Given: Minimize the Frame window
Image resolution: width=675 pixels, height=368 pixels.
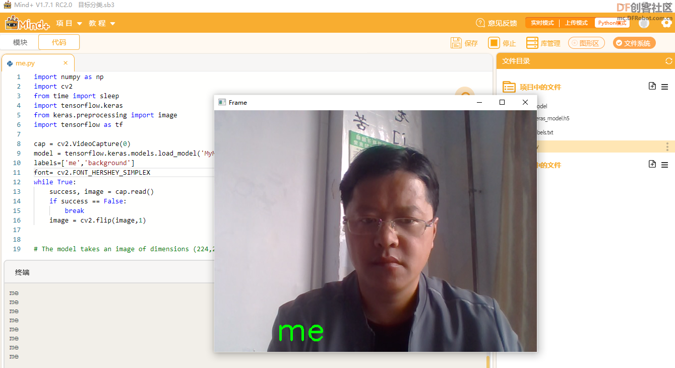Looking at the screenshot, I should [x=479, y=102].
